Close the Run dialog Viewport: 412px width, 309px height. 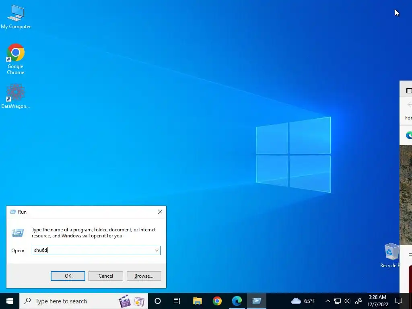(160, 212)
